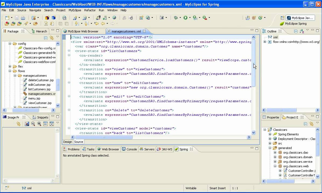Click the Outline sort alphabetical icon
The width and height of the screenshot is (322, 193).
coord(302,31)
